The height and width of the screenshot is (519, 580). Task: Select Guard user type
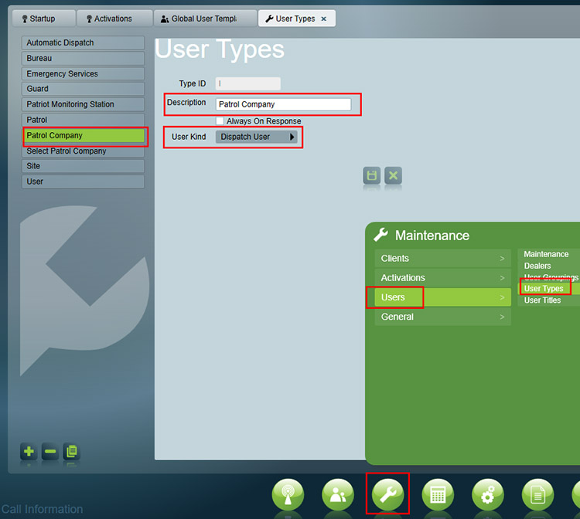click(x=83, y=89)
